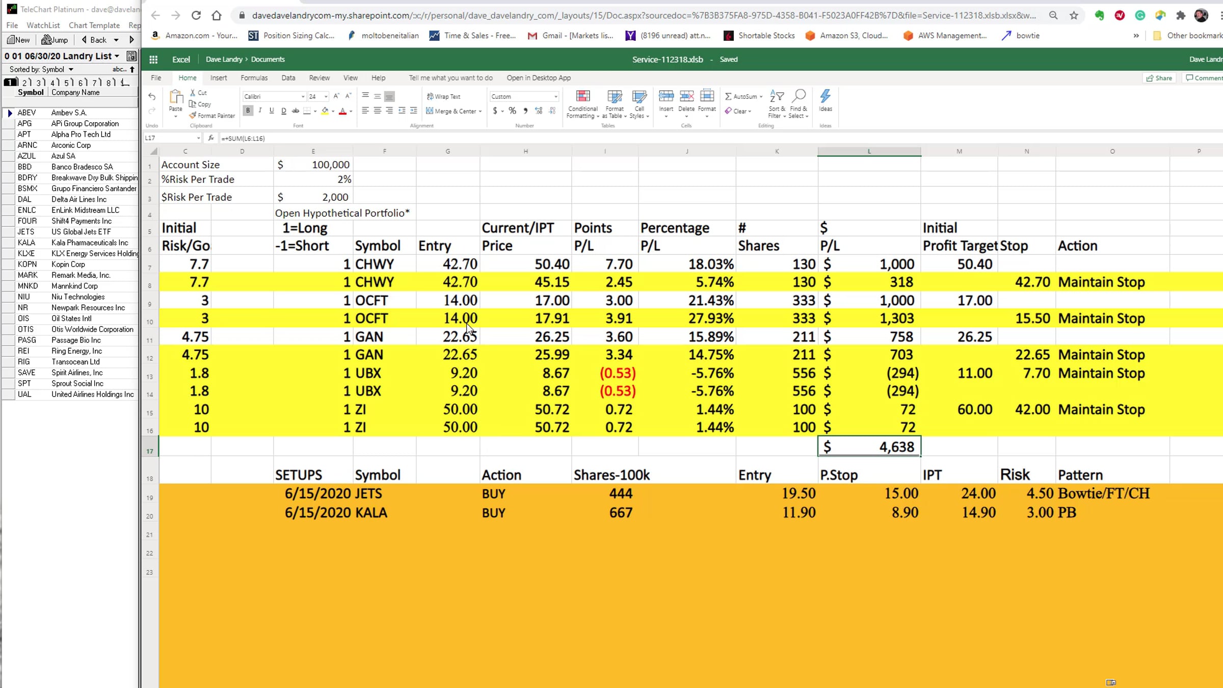Viewport: 1223px width, 688px height.
Task: Toggle Underline formatting
Action: click(272, 111)
